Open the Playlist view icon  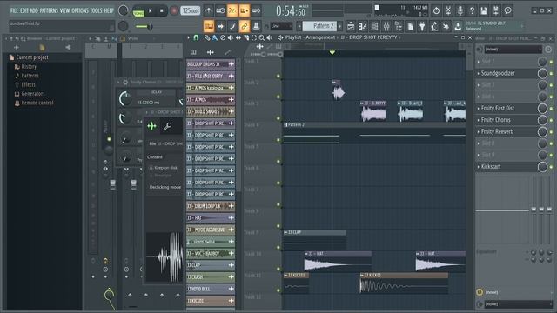[351, 26]
